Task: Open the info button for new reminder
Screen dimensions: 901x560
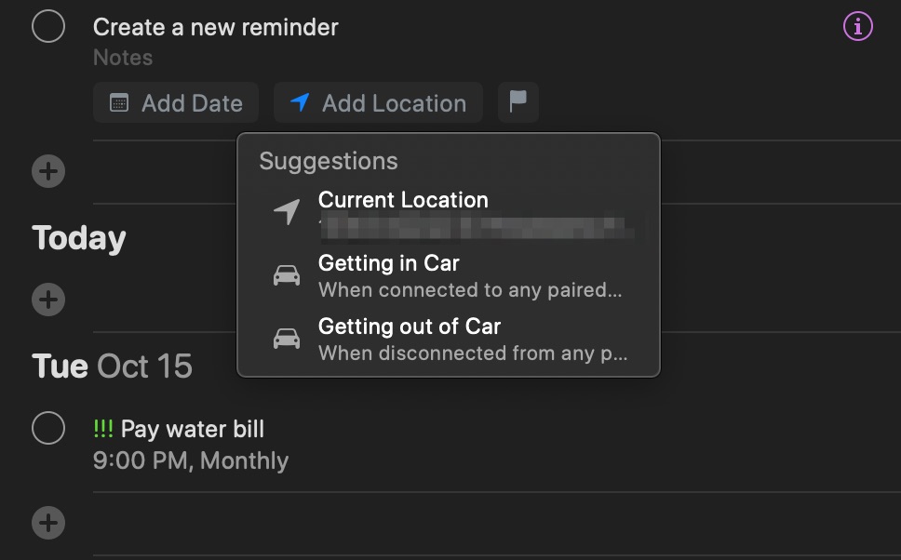Action: coord(857,27)
